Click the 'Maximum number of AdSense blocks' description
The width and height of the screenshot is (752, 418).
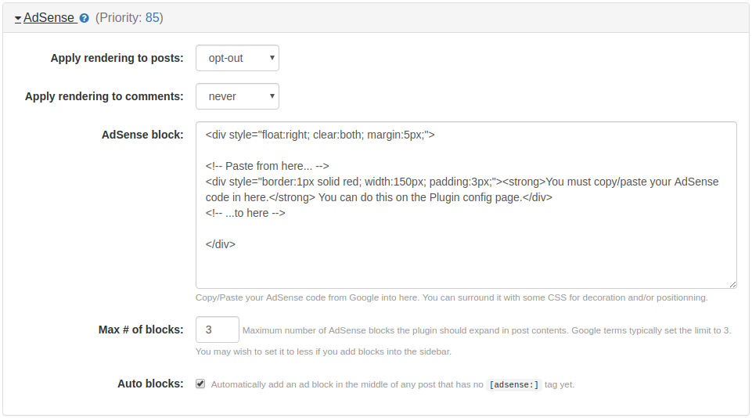(x=487, y=330)
